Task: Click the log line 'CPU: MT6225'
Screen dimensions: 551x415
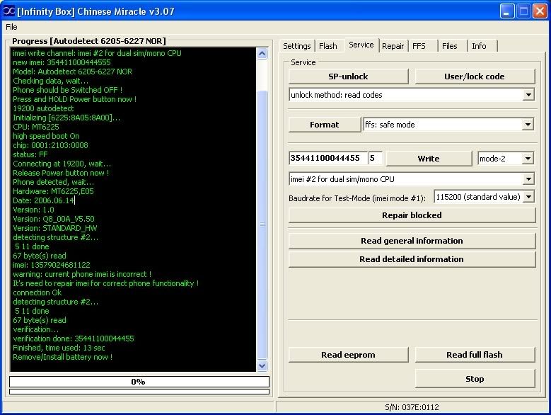Action: tap(36, 127)
